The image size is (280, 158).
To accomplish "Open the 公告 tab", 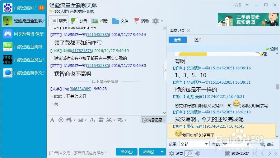I will tap(79, 21).
